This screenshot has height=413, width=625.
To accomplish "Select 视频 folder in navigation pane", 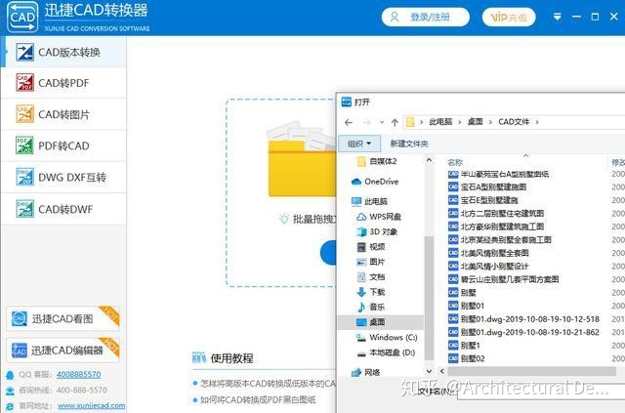I will [371, 247].
